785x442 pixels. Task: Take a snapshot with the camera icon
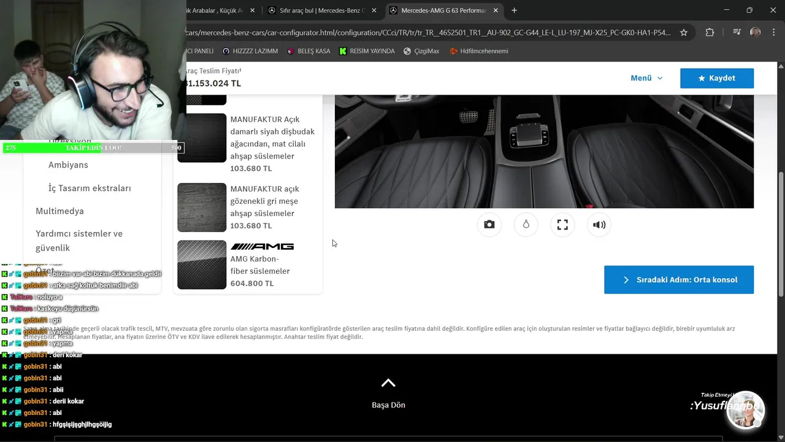[489, 225]
